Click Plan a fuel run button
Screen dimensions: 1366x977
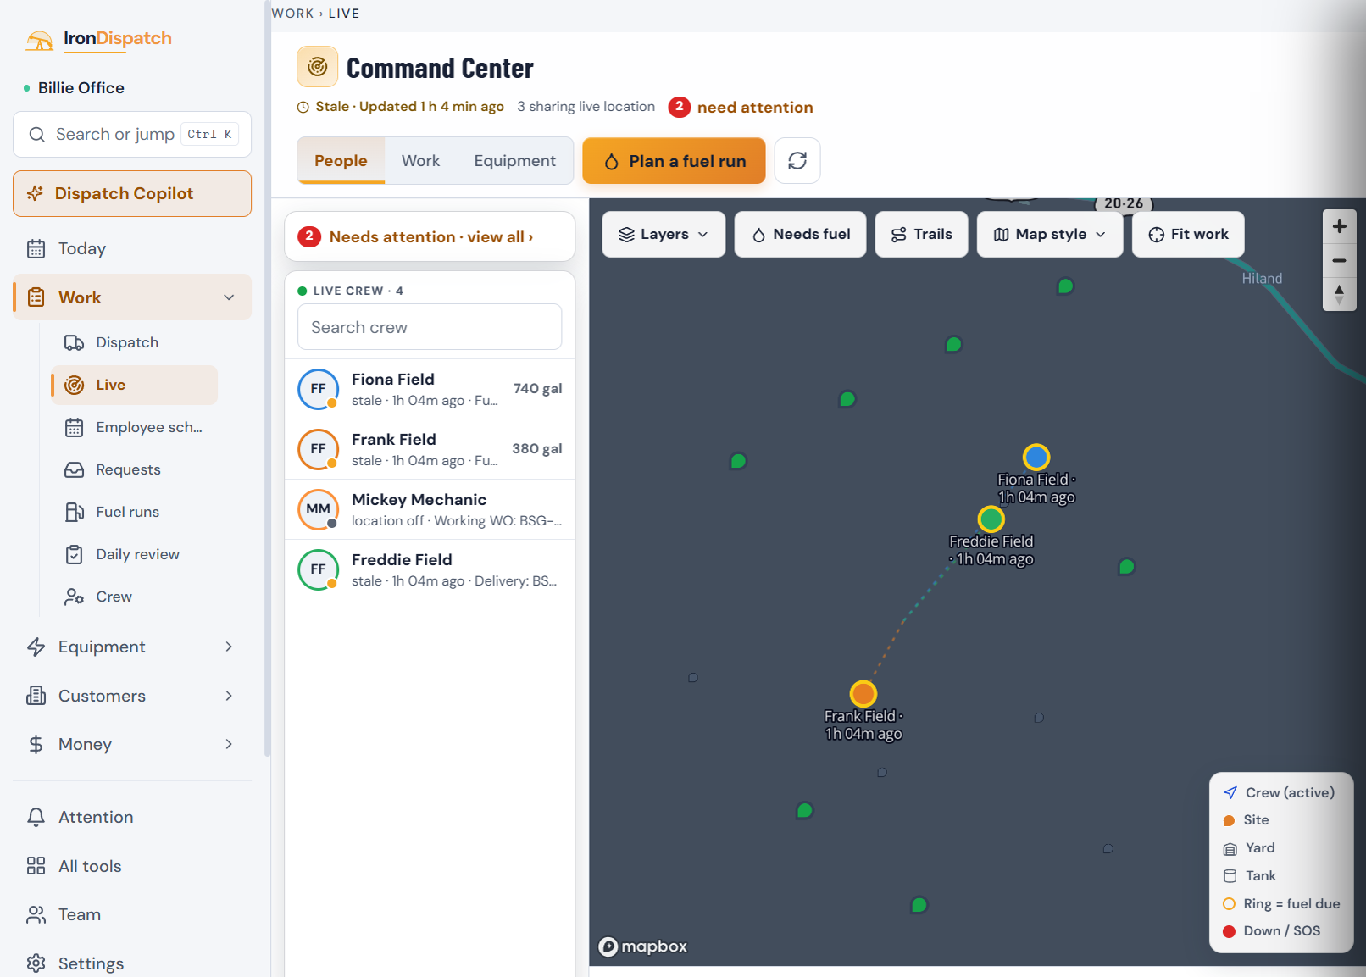pyautogui.click(x=674, y=161)
